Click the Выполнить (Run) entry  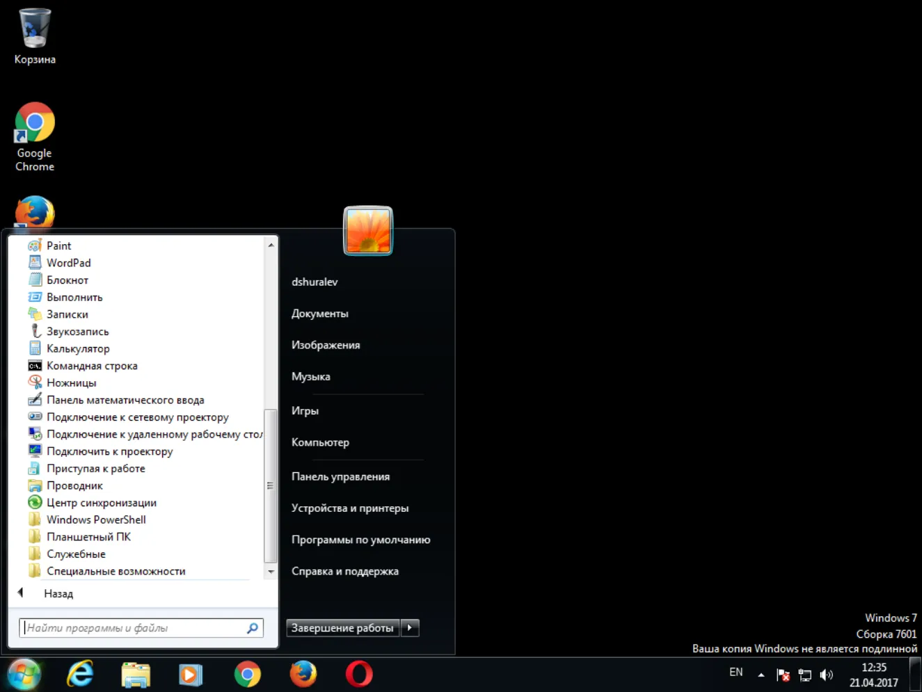click(65, 297)
